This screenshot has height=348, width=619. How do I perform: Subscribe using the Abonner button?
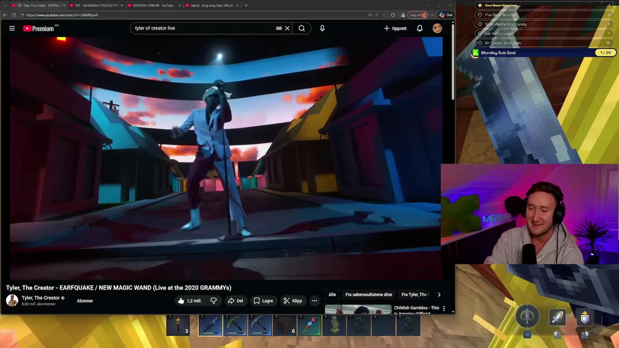click(85, 301)
